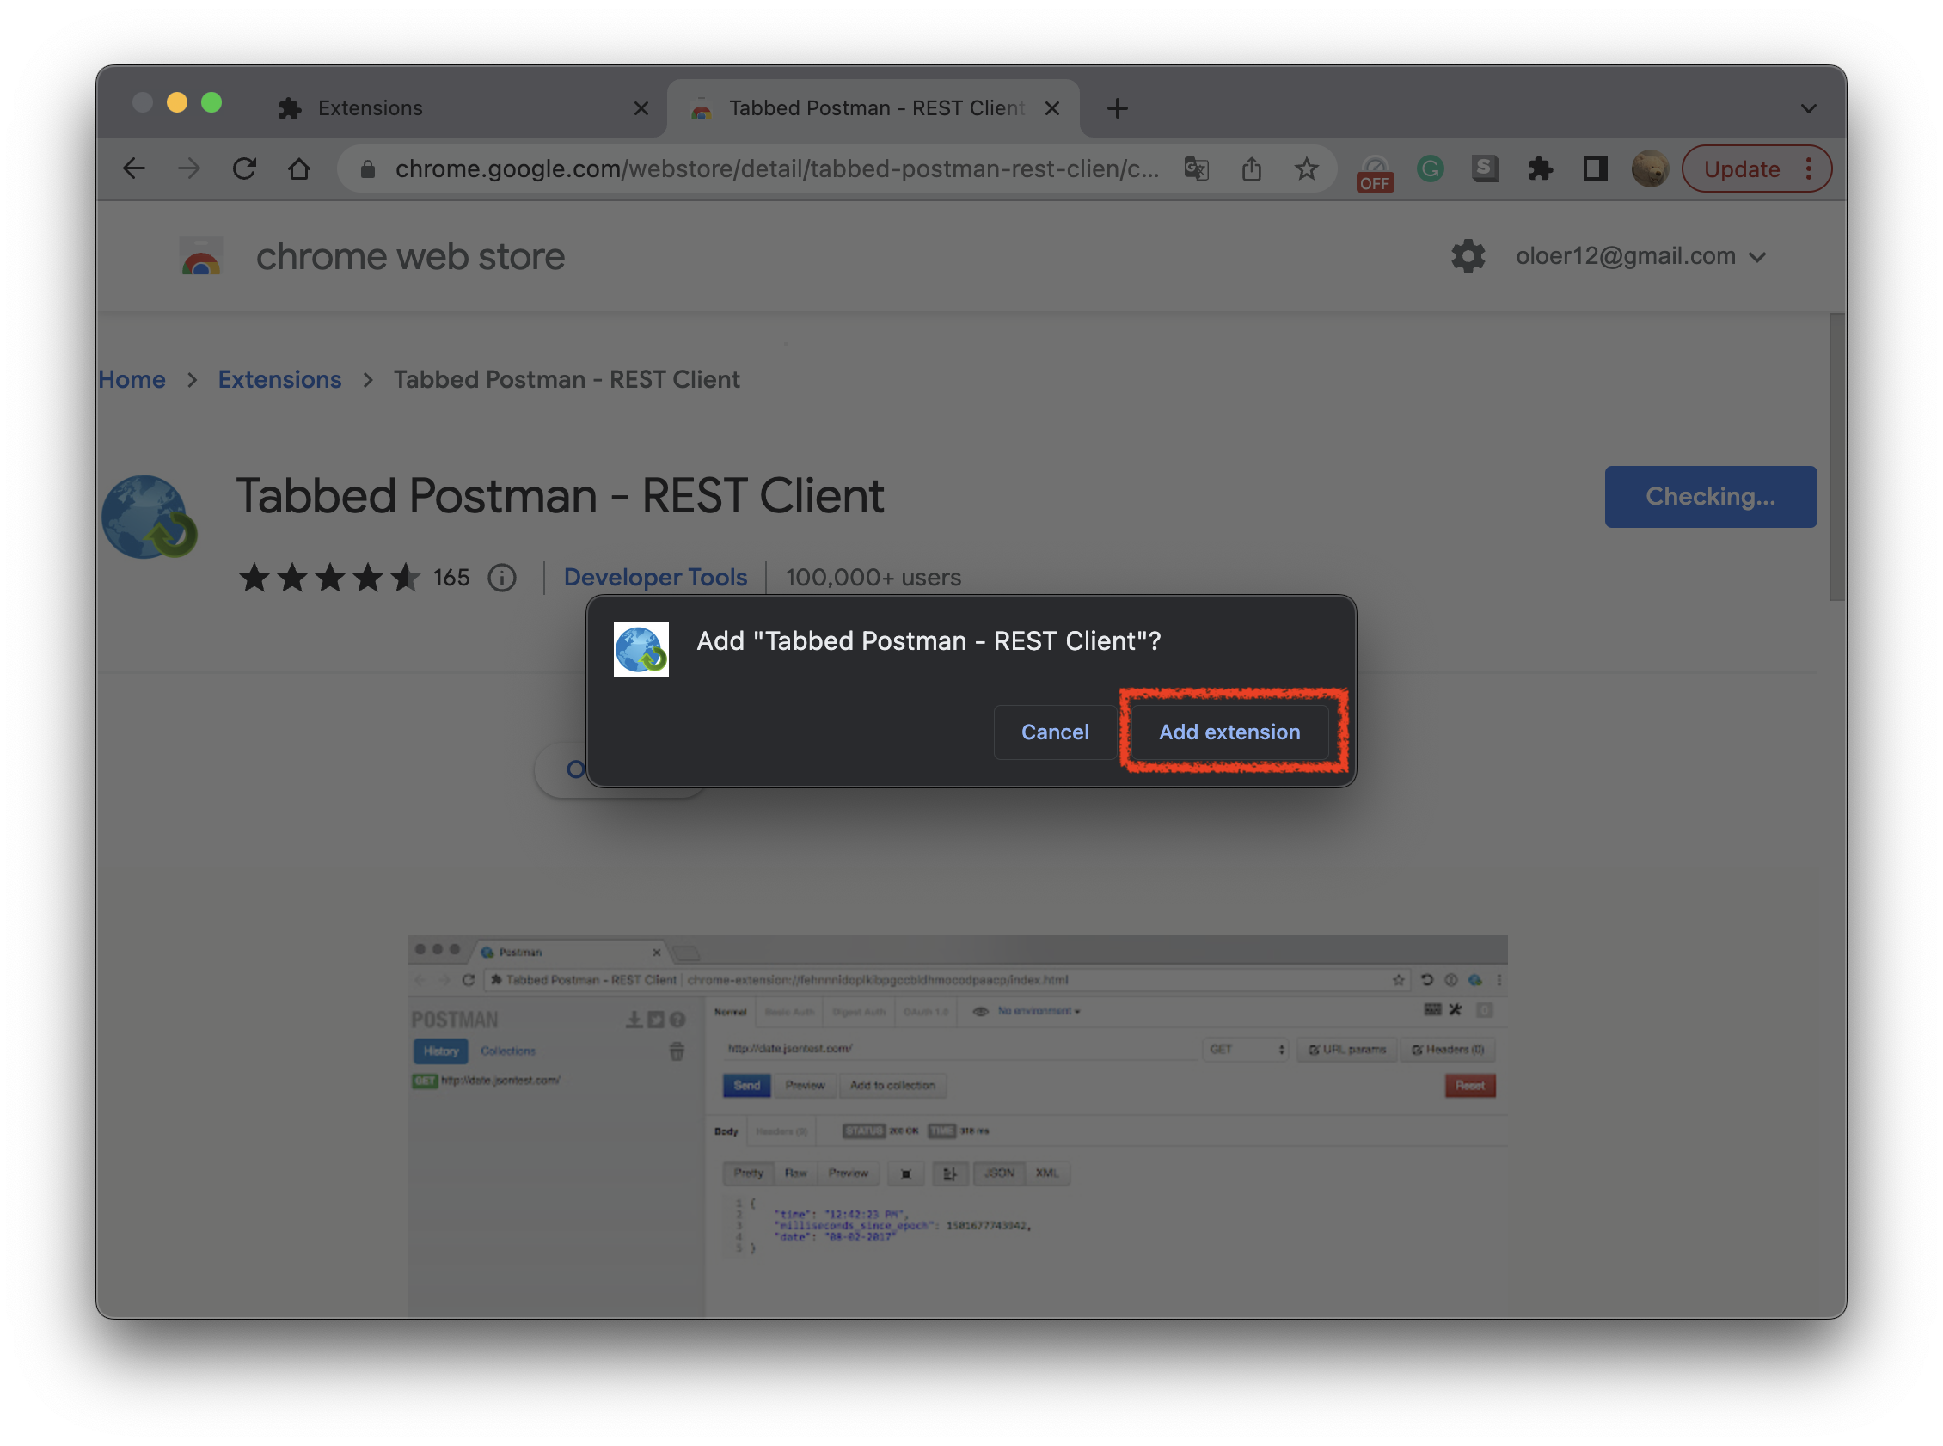Bookmark this page with the star
This screenshot has width=1943, height=1446.
pos(1307,168)
